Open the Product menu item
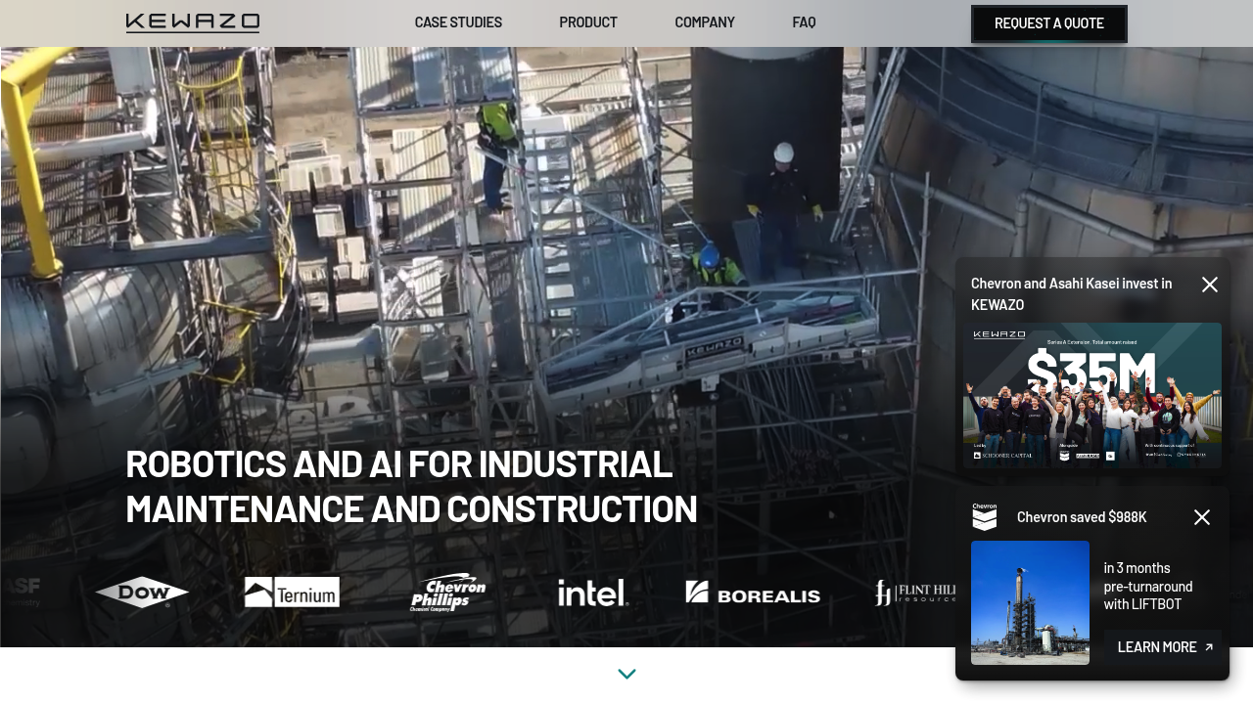Image resolution: width=1253 pixels, height=704 pixels. point(588,22)
